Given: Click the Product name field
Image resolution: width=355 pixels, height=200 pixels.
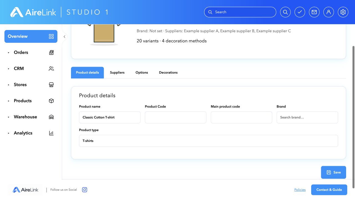Looking at the screenshot, I should 110,117.
